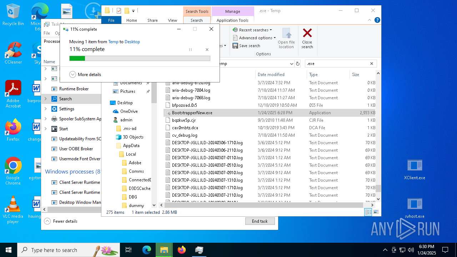Open the address bar history dropdown

click(x=291, y=64)
